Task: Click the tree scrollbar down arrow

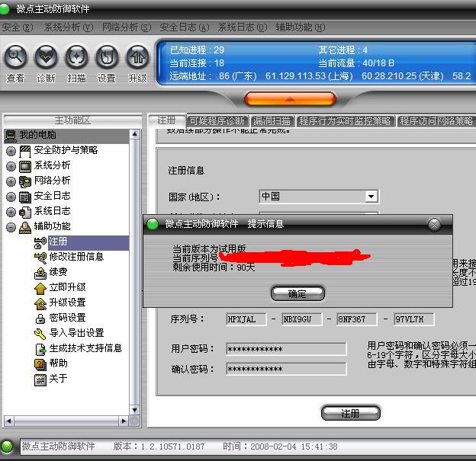Action: pyautogui.click(x=135, y=411)
